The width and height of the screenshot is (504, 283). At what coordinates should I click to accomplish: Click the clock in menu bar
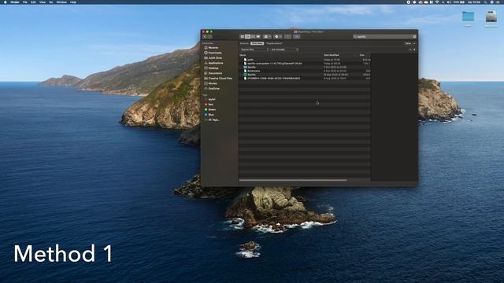click(474, 2)
